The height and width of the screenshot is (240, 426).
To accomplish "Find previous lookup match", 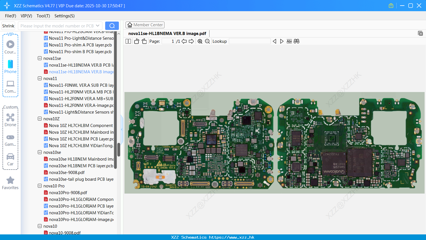I will point(274,41).
